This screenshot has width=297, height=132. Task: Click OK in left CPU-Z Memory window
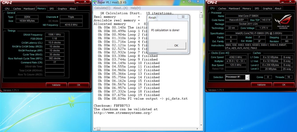pos(79,85)
